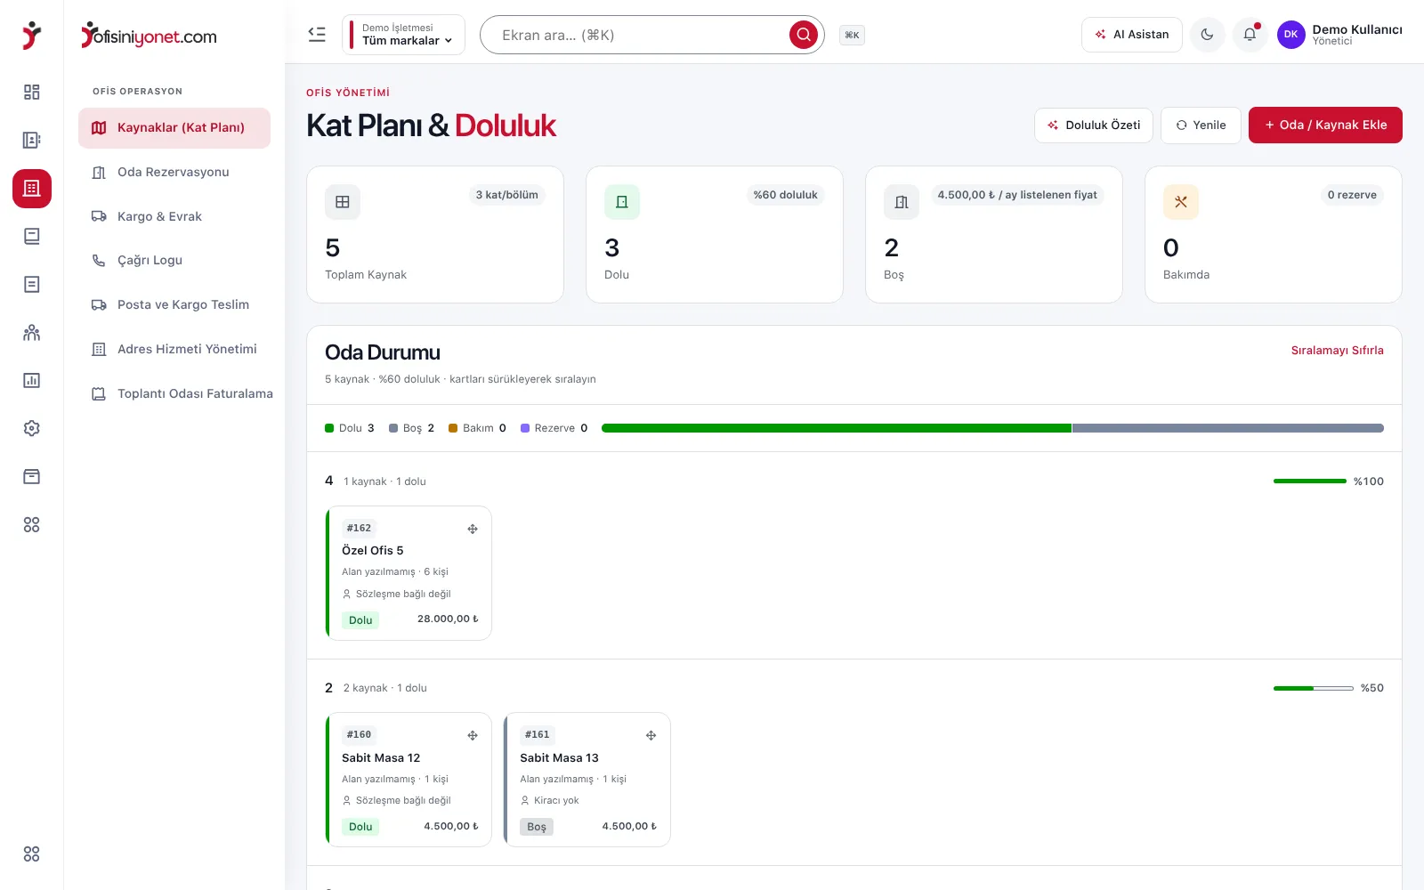
Task: Open the archive box icon in the rail
Action: [32, 477]
